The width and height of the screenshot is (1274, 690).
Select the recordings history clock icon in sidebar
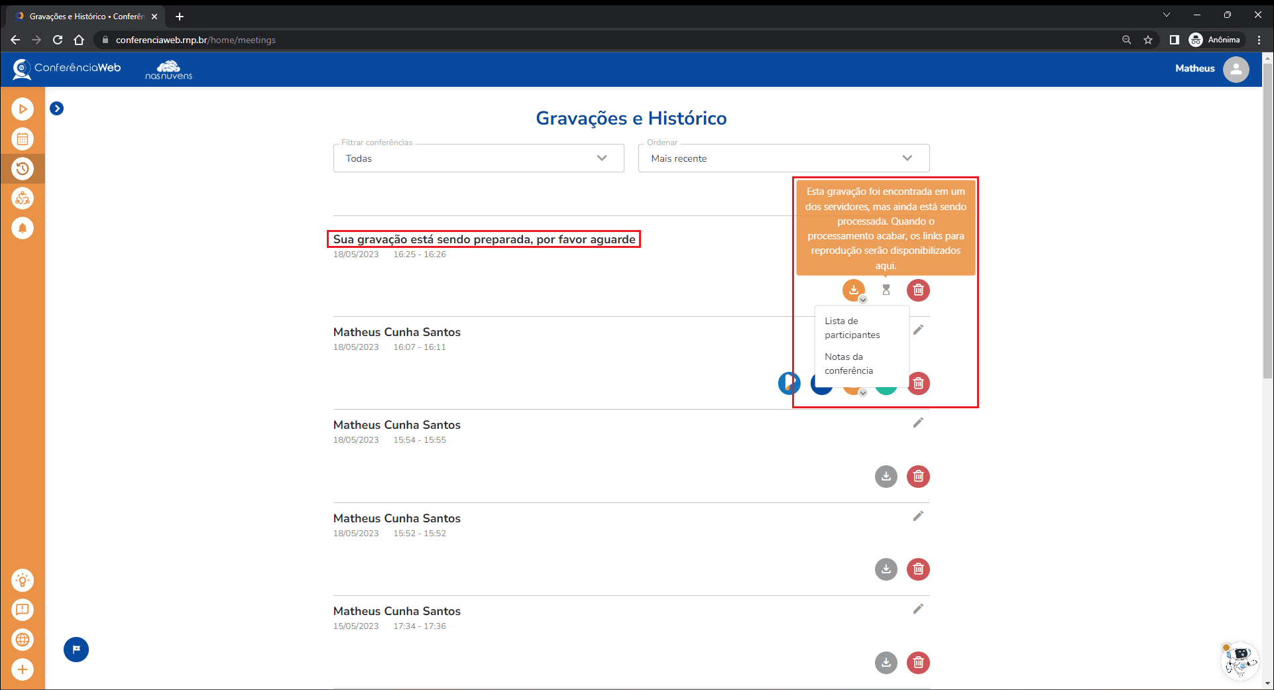pyautogui.click(x=23, y=169)
